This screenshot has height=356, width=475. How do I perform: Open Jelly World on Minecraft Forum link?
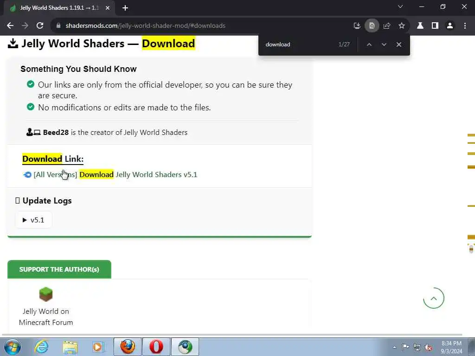coord(46,317)
